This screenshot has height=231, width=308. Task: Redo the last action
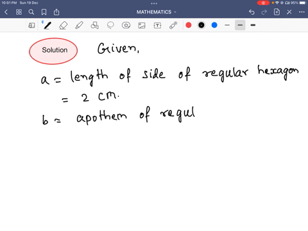pos(264,12)
